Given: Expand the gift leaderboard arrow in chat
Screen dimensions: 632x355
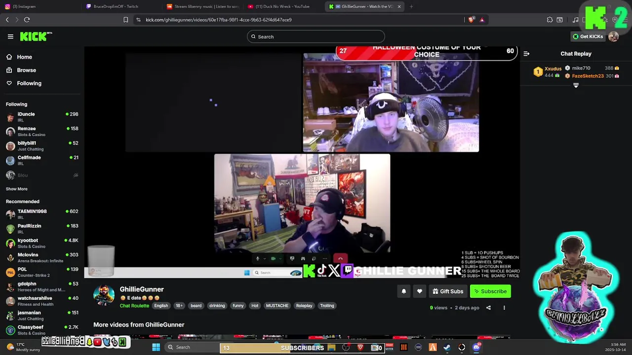Looking at the screenshot, I should pyautogui.click(x=576, y=85).
